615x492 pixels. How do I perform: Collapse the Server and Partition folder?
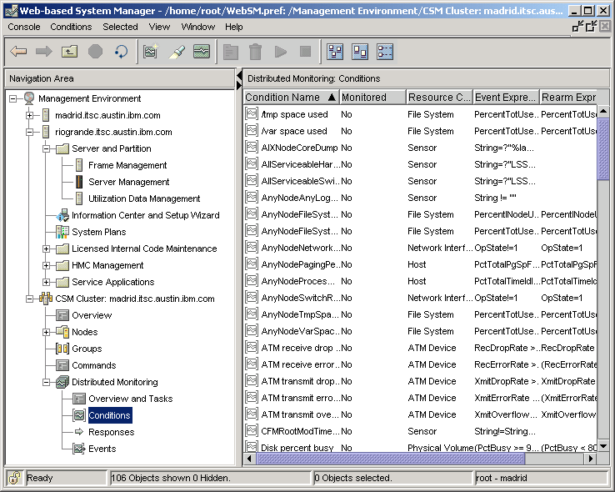click(x=47, y=148)
